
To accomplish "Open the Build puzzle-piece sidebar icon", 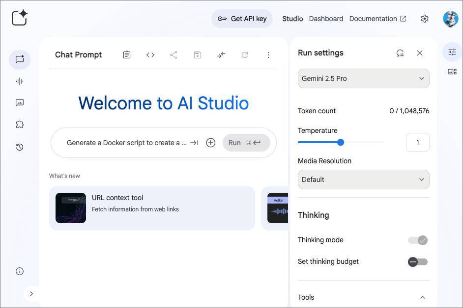I will tap(20, 125).
